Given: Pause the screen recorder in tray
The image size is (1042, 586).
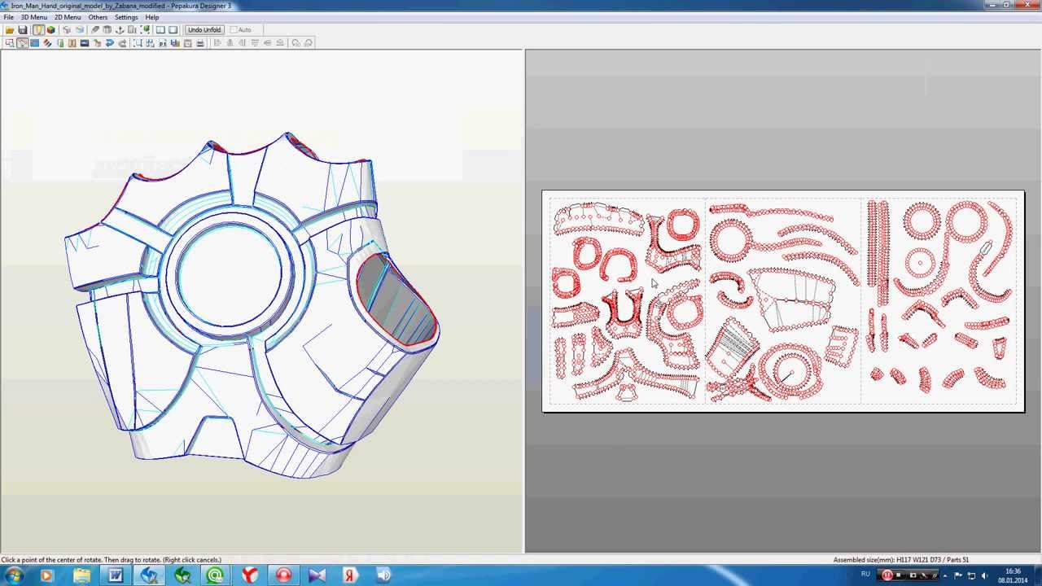Looking at the screenshot, I should click(x=887, y=575).
